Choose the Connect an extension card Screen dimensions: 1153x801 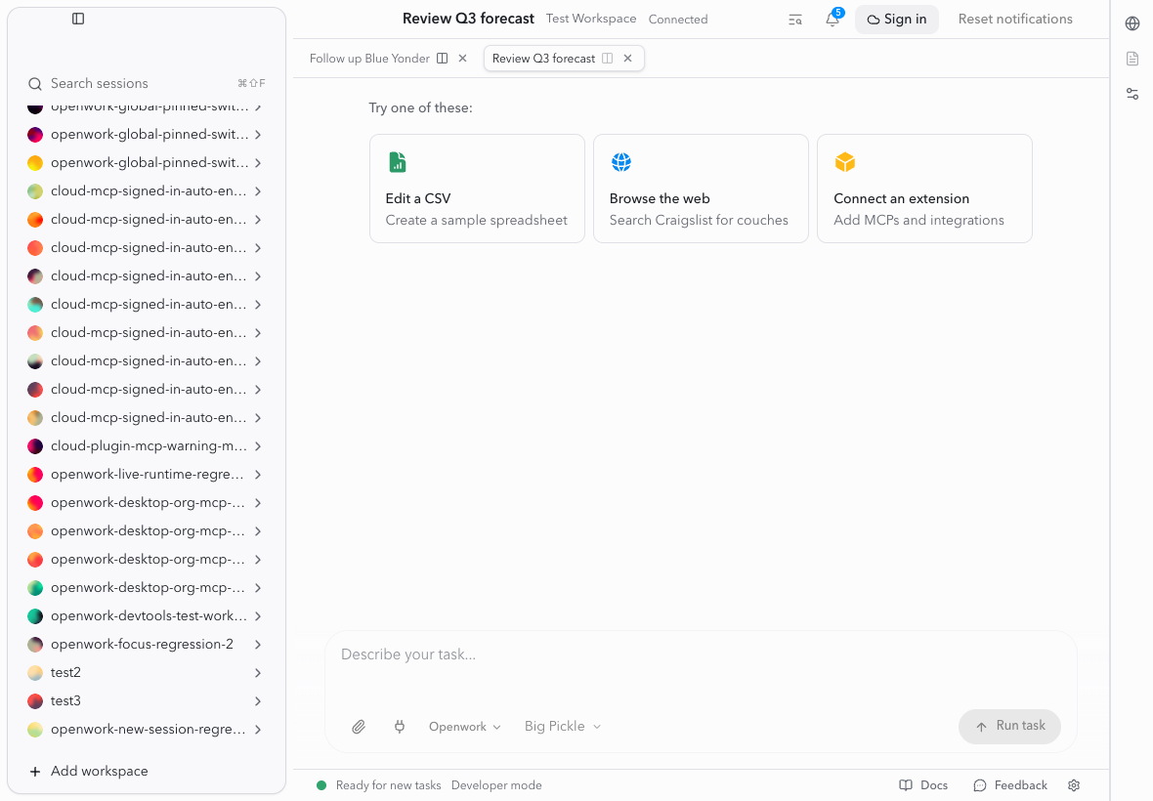(924, 189)
